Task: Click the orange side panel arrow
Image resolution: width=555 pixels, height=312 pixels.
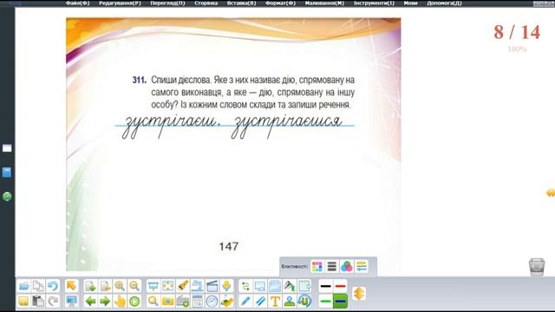Action: point(551,193)
